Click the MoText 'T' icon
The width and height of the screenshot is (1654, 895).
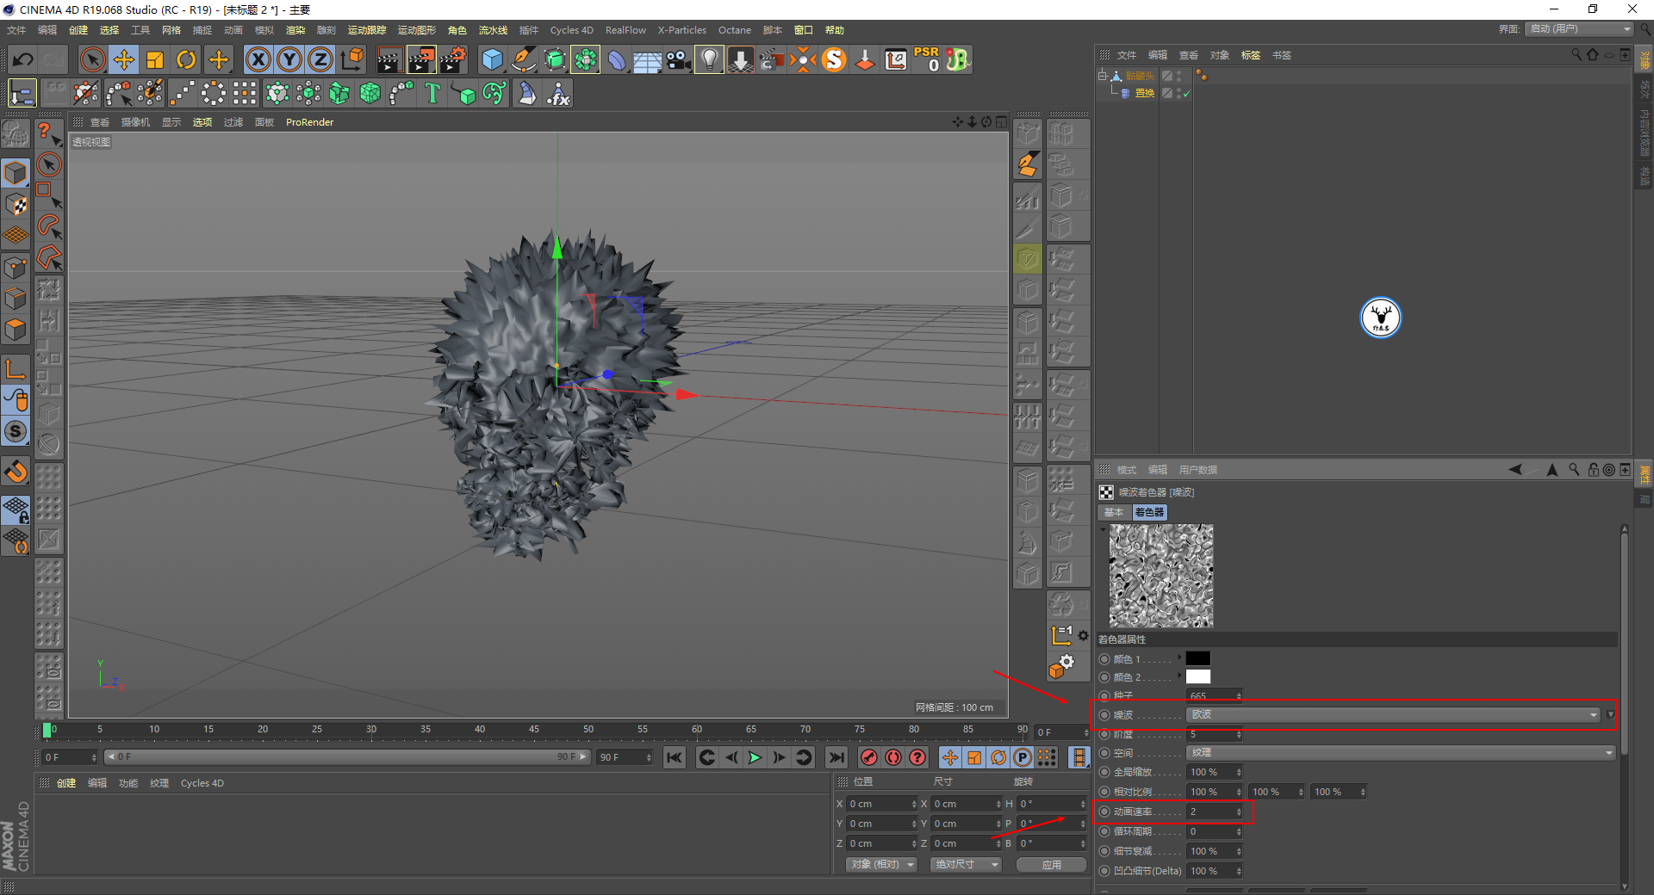pos(432,93)
